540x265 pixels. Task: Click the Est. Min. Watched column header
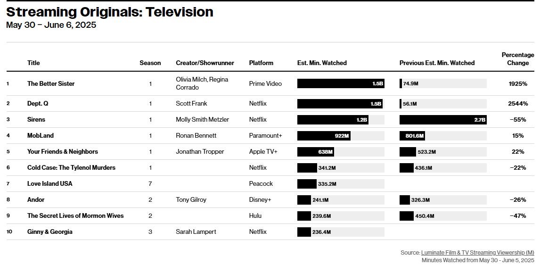tap(322, 63)
